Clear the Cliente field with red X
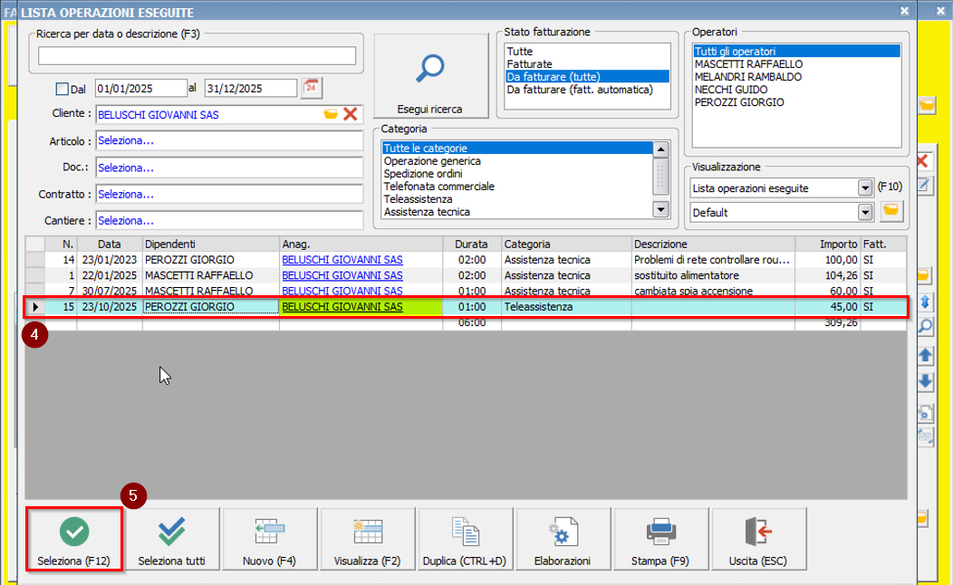The width and height of the screenshot is (953, 585). tap(350, 114)
